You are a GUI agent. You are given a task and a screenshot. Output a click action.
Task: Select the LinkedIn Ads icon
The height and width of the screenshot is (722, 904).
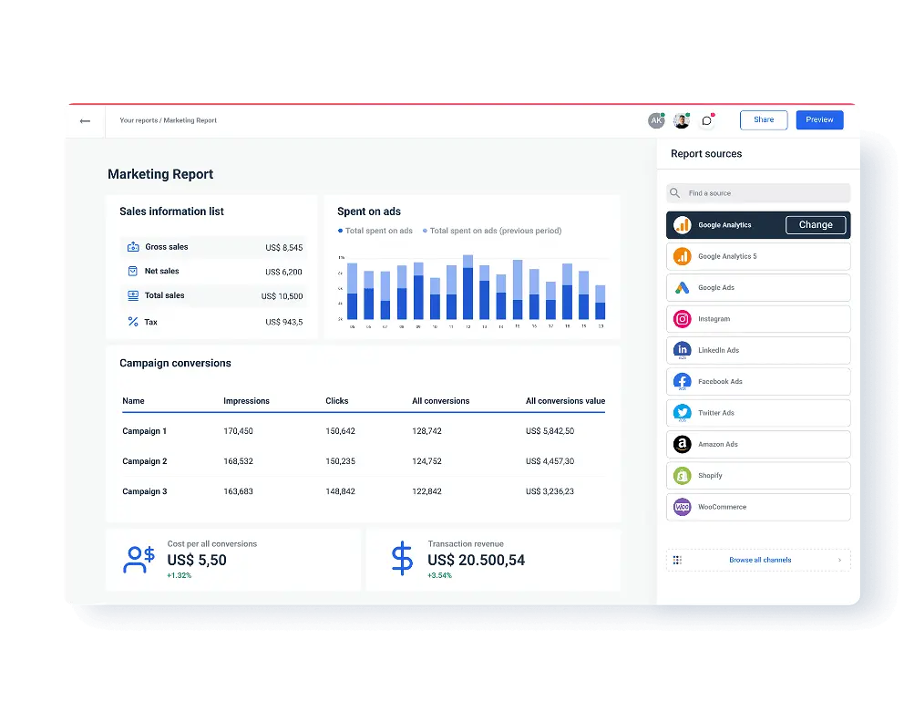coord(682,350)
